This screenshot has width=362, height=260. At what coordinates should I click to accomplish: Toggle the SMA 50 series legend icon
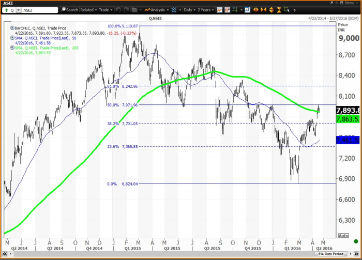[12, 38]
